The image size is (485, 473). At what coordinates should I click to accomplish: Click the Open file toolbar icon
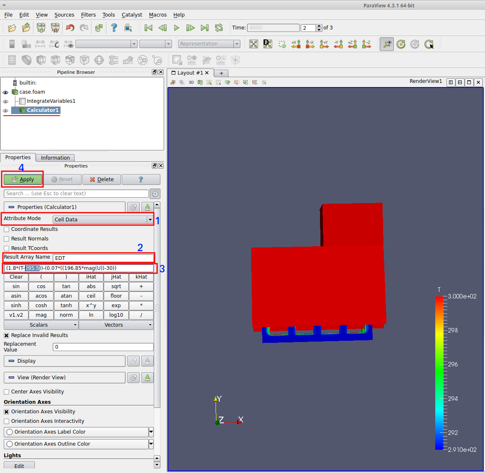12,28
